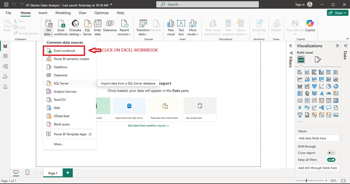The width and height of the screenshot is (350, 184).
Task: Switch to the Insert ribbon tab
Action: [x=43, y=13]
